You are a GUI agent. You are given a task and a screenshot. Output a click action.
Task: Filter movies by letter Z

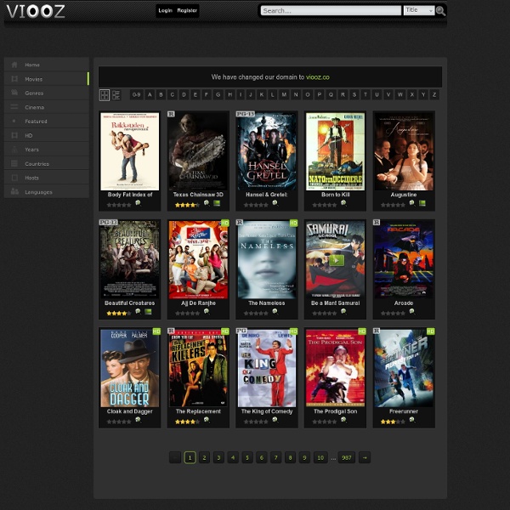click(433, 95)
